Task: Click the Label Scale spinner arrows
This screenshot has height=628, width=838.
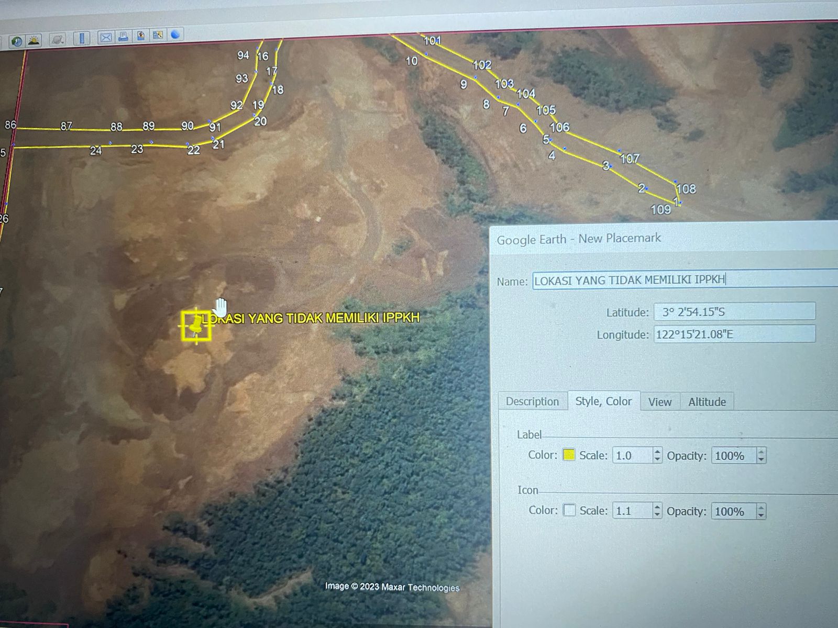Action: pyautogui.click(x=657, y=455)
